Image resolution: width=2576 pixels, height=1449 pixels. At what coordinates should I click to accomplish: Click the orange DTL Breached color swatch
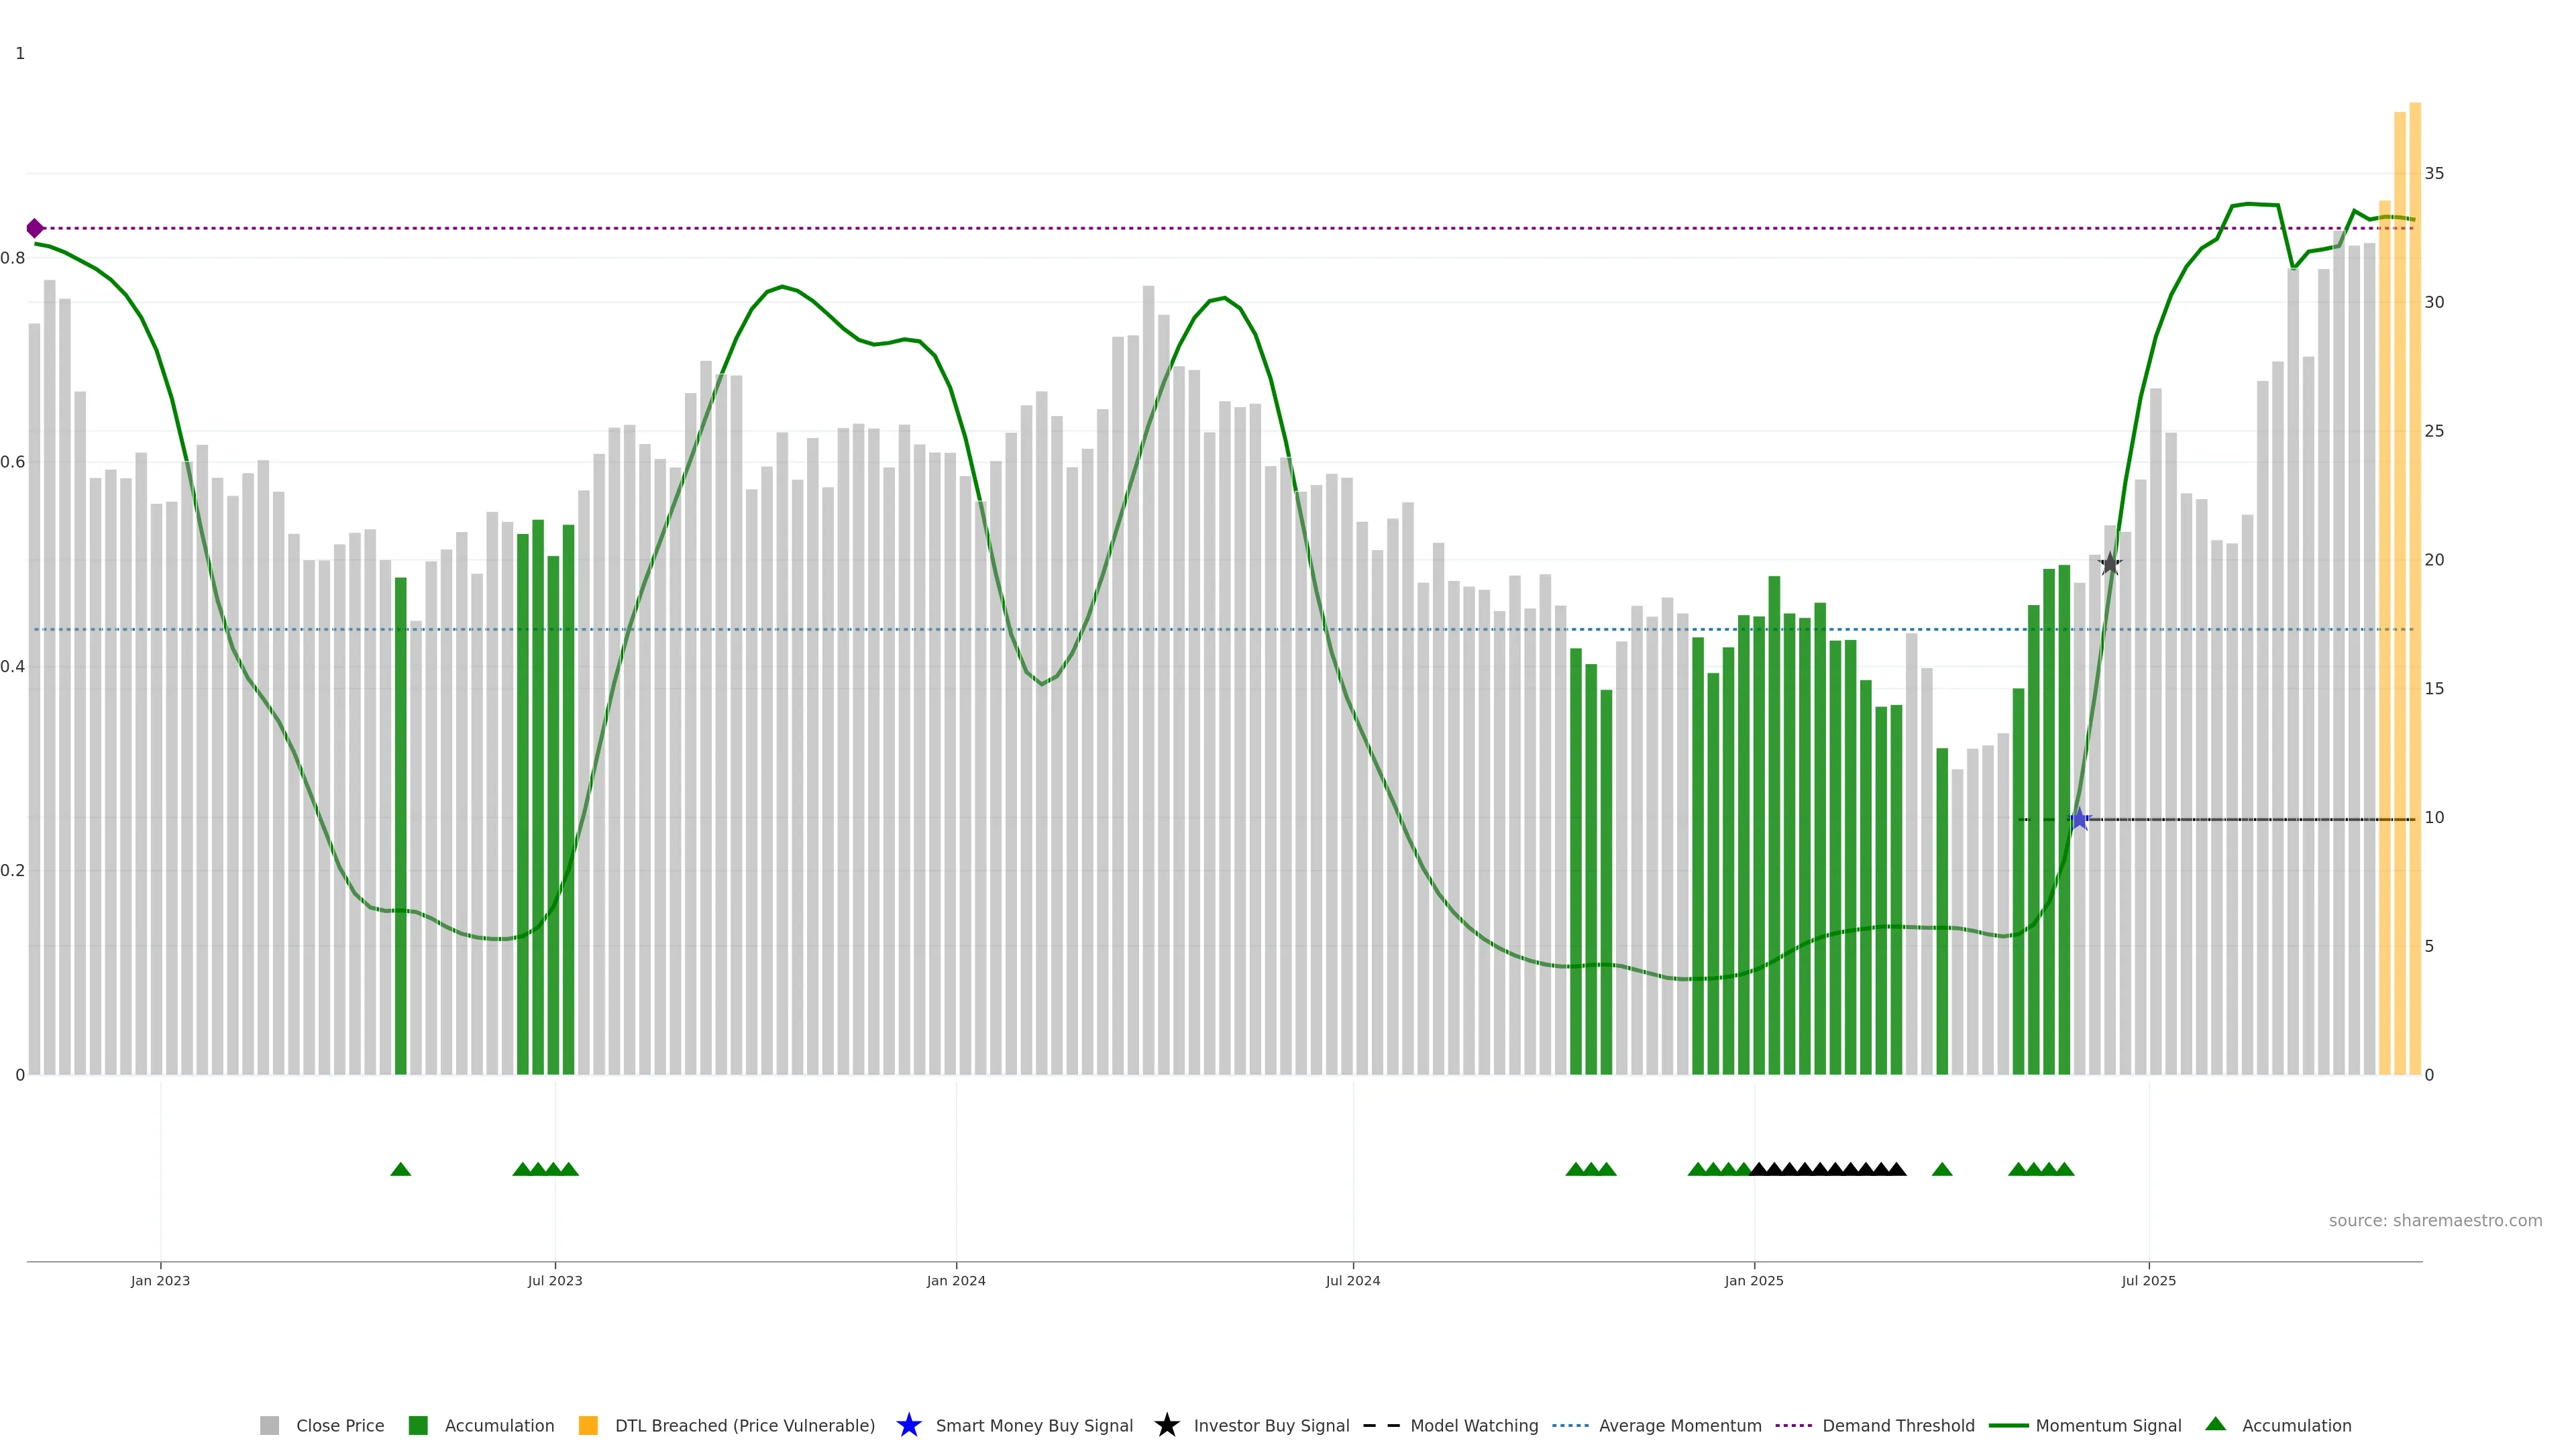coord(588,1425)
